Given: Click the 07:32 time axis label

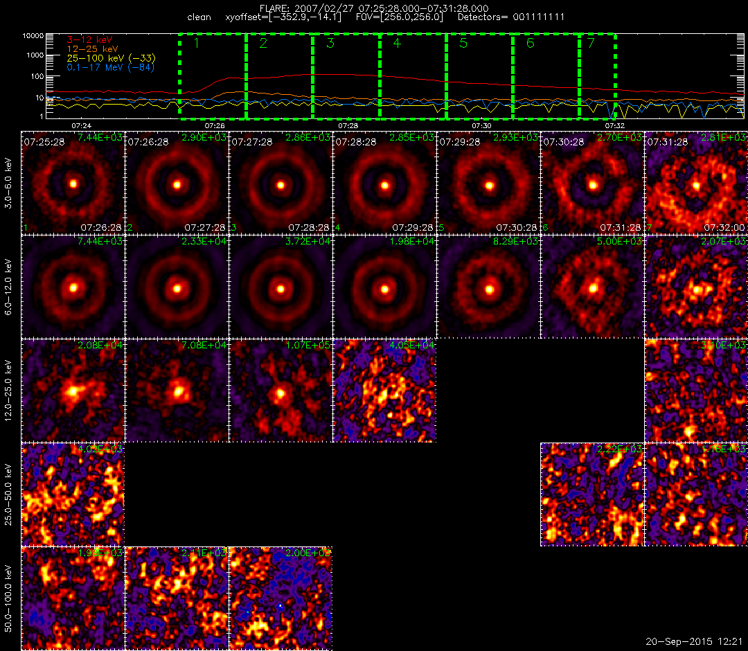Looking at the screenshot, I should pyautogui.click(x=614, y=125).
